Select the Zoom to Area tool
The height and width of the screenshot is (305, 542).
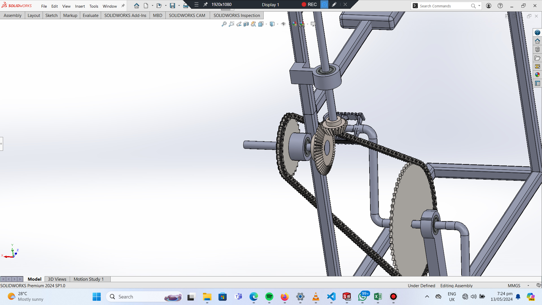pyautogui.click(x=231, y=24)
